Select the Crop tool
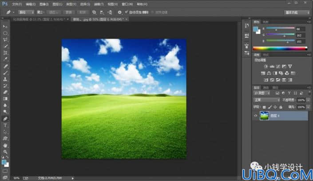This screenshot has height=181, width=313. (x=5, y=53)
